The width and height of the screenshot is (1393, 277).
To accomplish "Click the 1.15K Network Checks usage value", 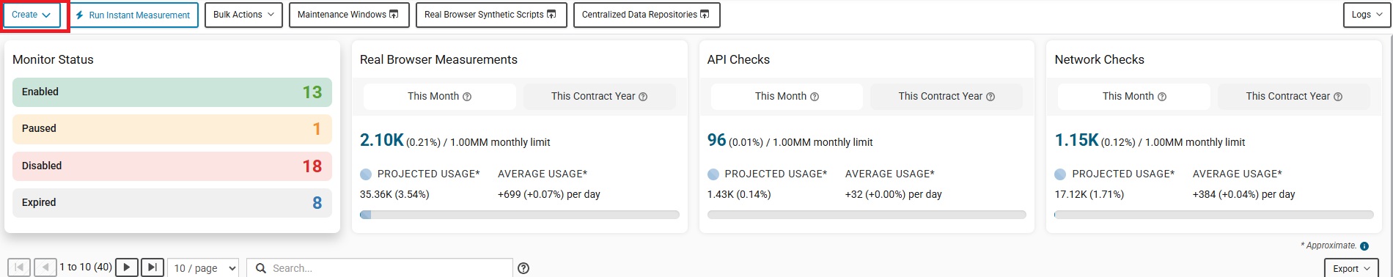I will (1076, 140).
